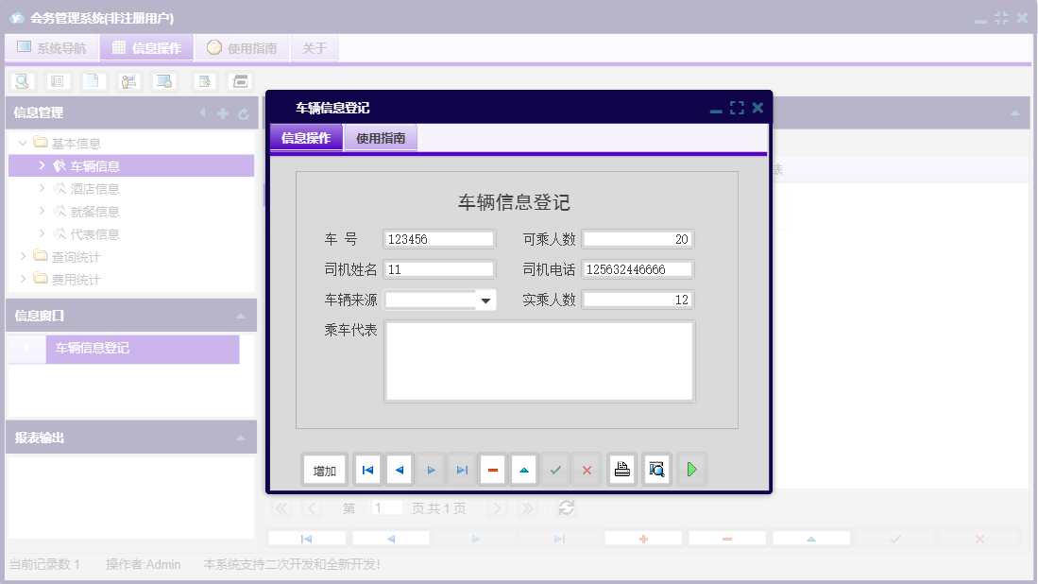Click the 车号 input field

[x=437, y=238]
